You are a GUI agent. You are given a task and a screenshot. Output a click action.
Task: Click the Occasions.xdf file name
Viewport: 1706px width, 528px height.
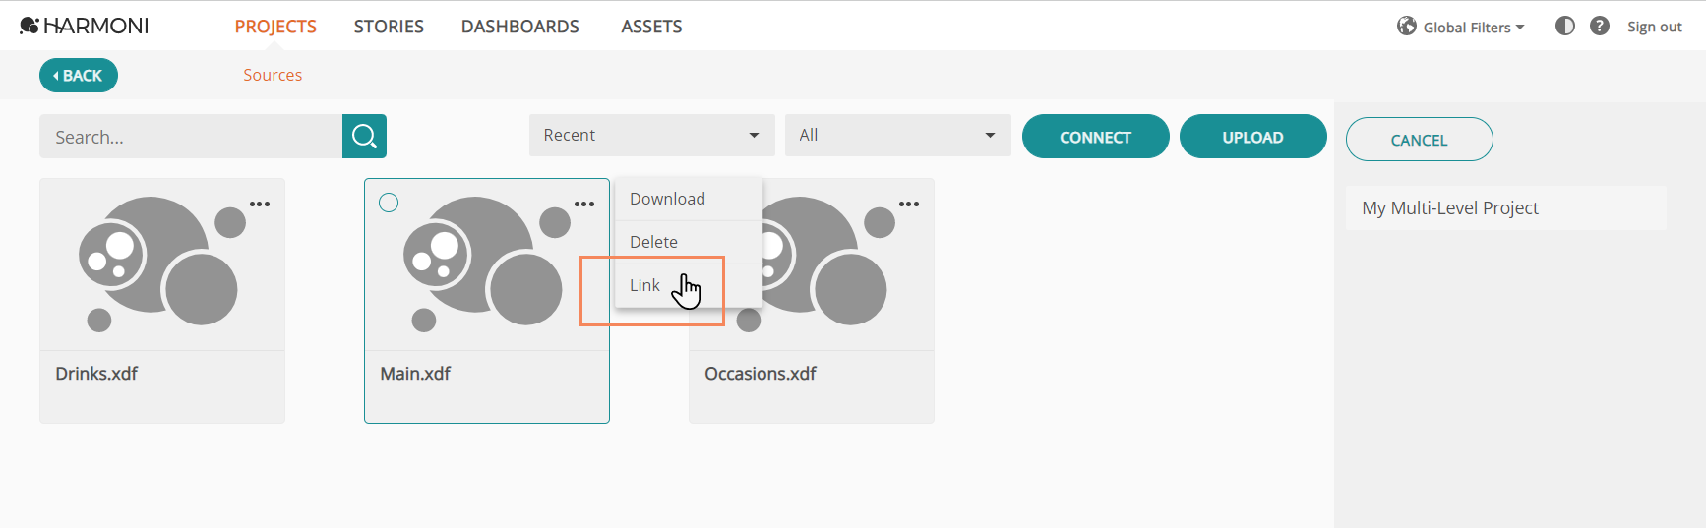[761, 374]
